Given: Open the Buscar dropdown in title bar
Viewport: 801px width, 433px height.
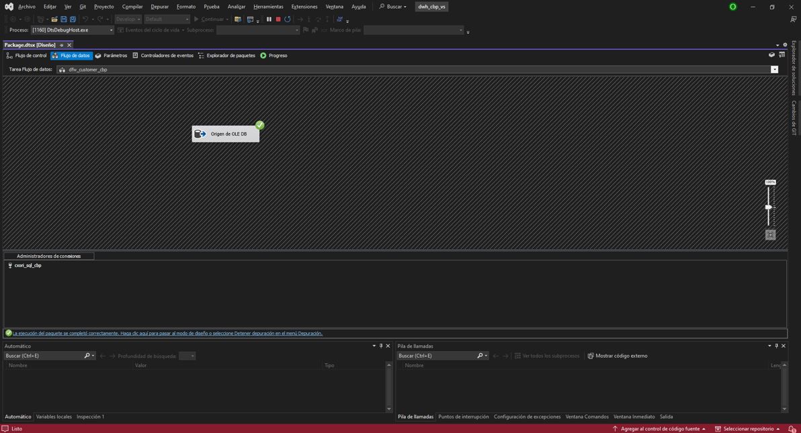Looking at the screenshot, I should (393, 7).
